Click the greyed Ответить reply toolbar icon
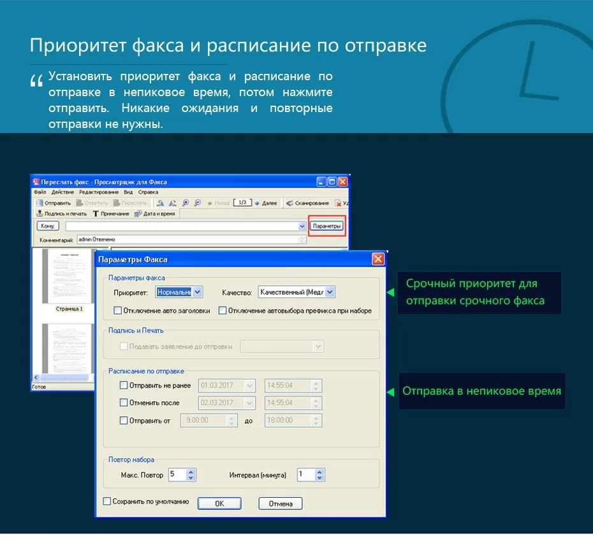593x543 pixels. pyautogui.click(x=92, y=203)
